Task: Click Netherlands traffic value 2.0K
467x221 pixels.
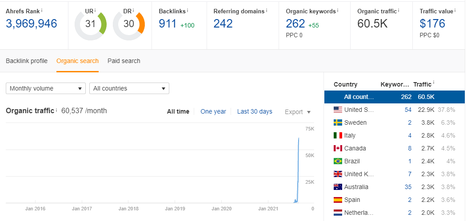Action: [x=428, y=213]
